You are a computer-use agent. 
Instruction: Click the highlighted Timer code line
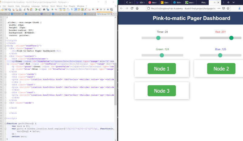60,61
